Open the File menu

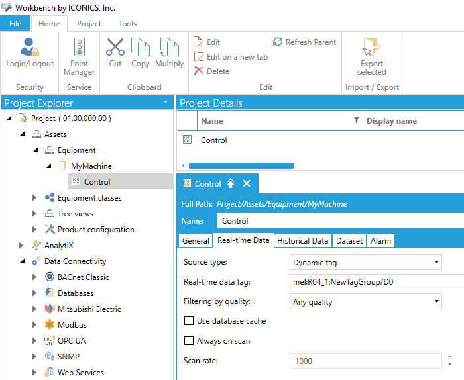[15, 24]
